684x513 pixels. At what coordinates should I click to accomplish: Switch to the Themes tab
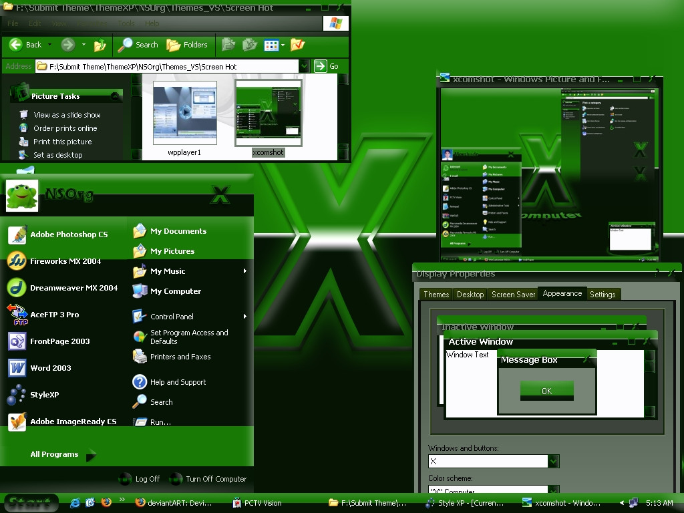pyautogui.click(x=436, y=295)
